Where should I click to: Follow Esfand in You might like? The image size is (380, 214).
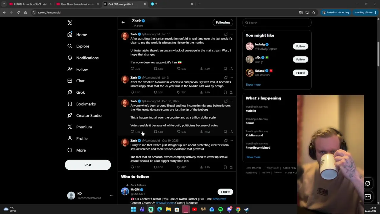tap(300, 73)
